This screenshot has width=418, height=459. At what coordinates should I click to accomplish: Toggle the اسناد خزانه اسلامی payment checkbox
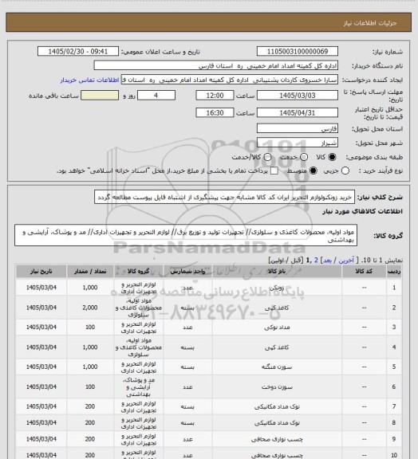click(274, 171)
